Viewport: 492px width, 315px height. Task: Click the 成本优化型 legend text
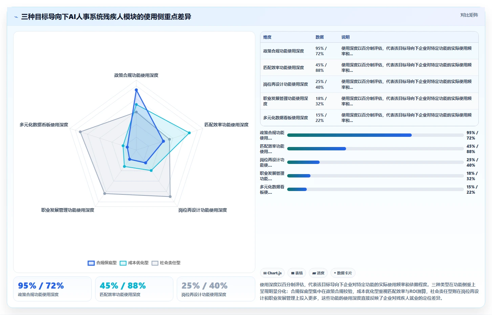138,263
